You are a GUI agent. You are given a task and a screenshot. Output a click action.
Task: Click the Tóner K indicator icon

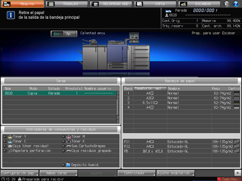click(69, 141)
